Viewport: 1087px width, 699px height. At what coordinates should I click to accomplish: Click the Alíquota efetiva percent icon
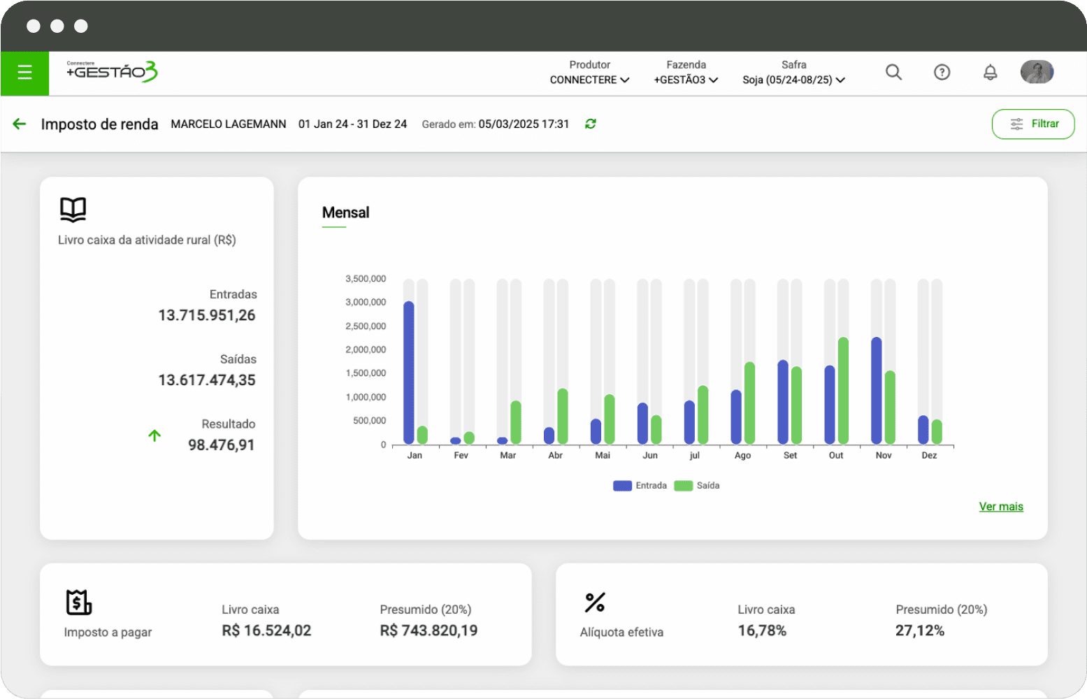point(595,602)
